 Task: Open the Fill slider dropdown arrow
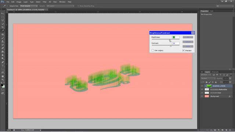coord(230,82)
